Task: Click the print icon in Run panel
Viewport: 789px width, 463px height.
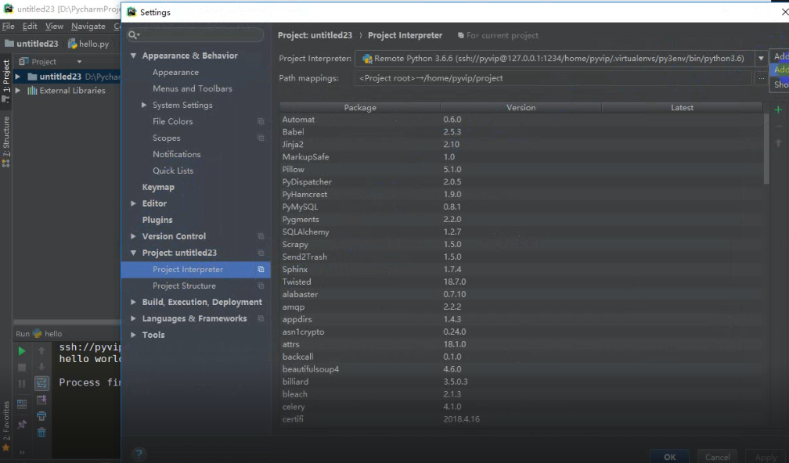Action: click(41, 416)
